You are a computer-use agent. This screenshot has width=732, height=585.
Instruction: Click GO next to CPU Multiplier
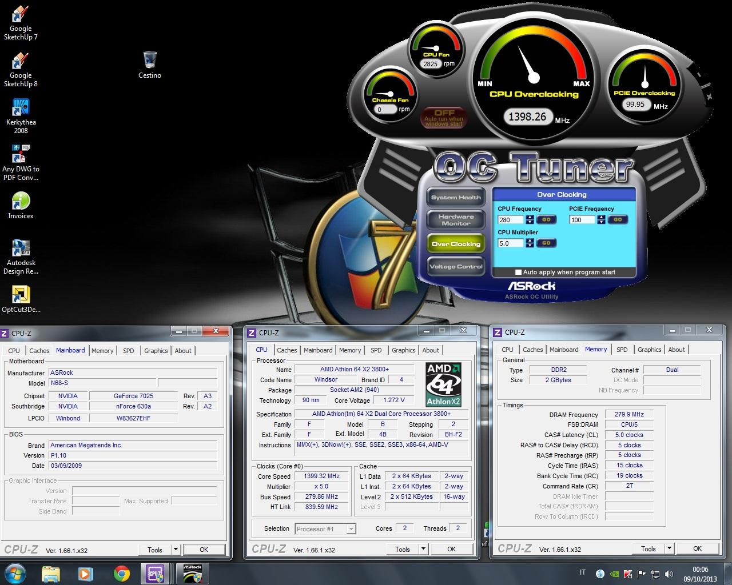(x=546, y=243)
